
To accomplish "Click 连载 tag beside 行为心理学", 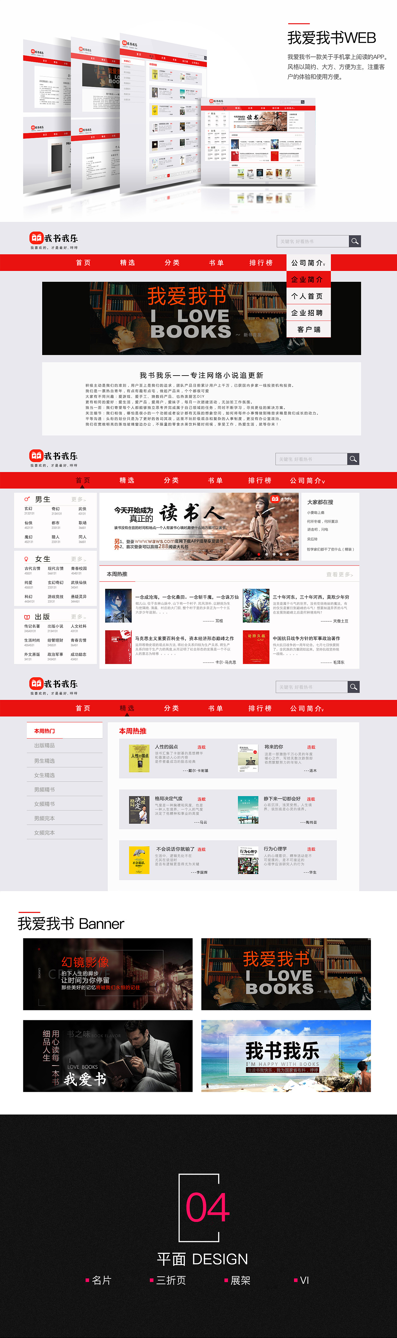I will (311, 849).
